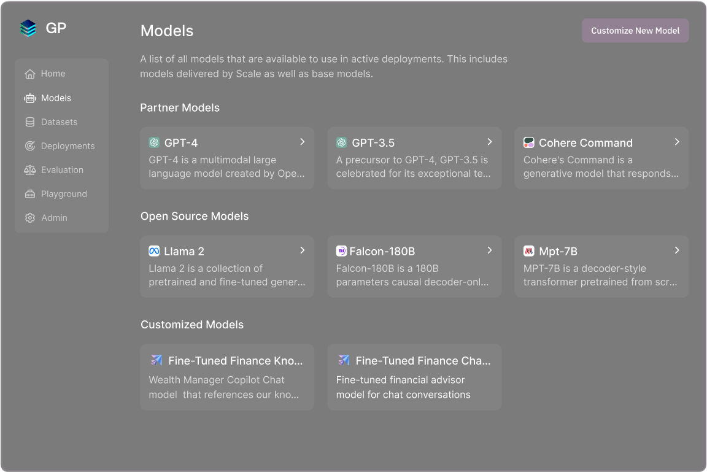707x472 pixels.
Task: Click the Falcon-180B purple logo icon
Action: pyautogui.click(x=341, y=251)
